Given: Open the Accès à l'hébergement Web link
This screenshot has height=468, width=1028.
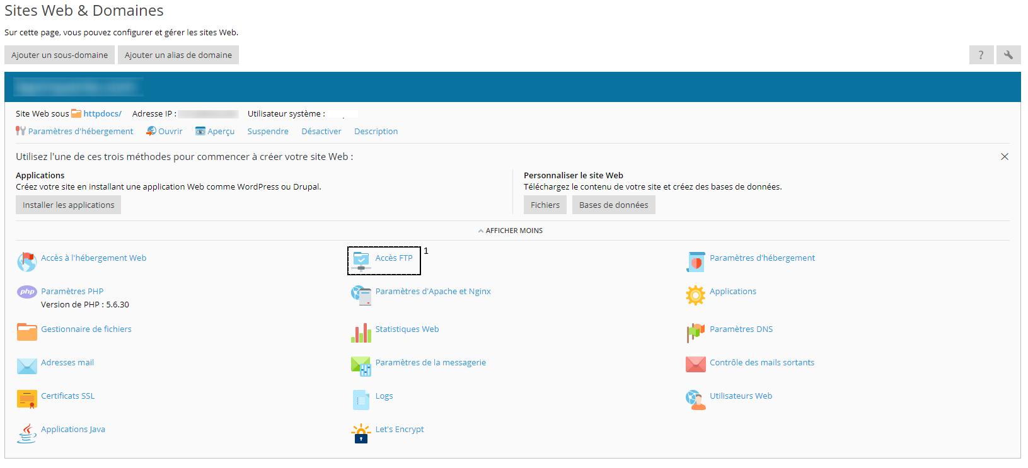Looking at the screenshot, I should (94, 258).
